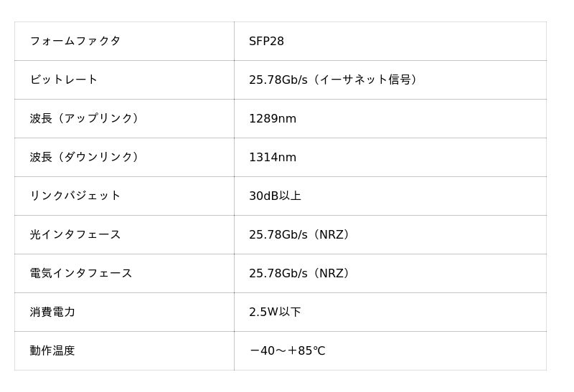Click the 電気インタフェース label
The height and width of the screenshot is (392, 574).
coord(81,274)
